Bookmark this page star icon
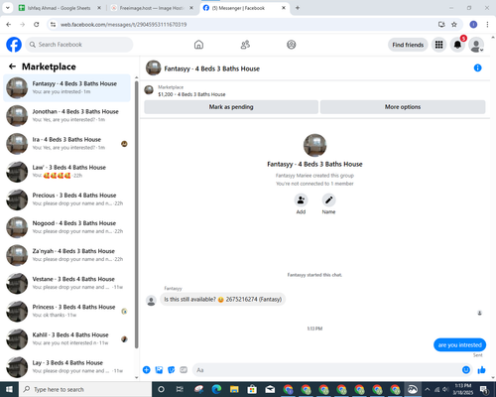This screenshot has height=397, width=496. [454, 24]
